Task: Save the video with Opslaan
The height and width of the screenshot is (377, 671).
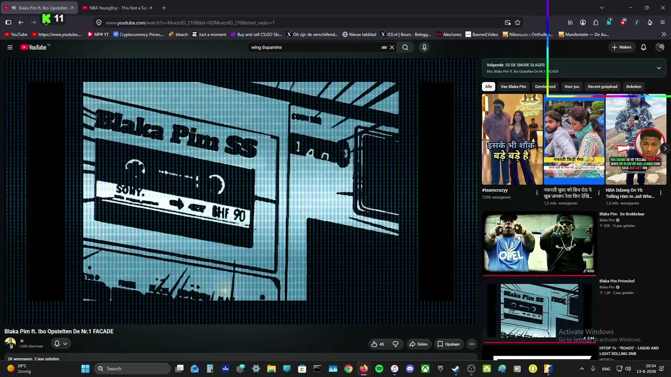Action: (449, 344)
